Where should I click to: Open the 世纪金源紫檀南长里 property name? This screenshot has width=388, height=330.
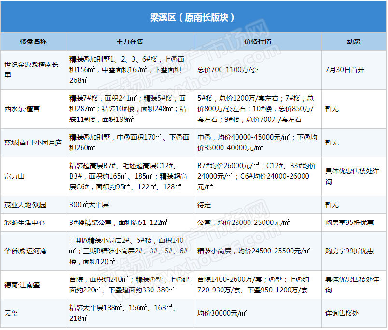pos(31,70)
